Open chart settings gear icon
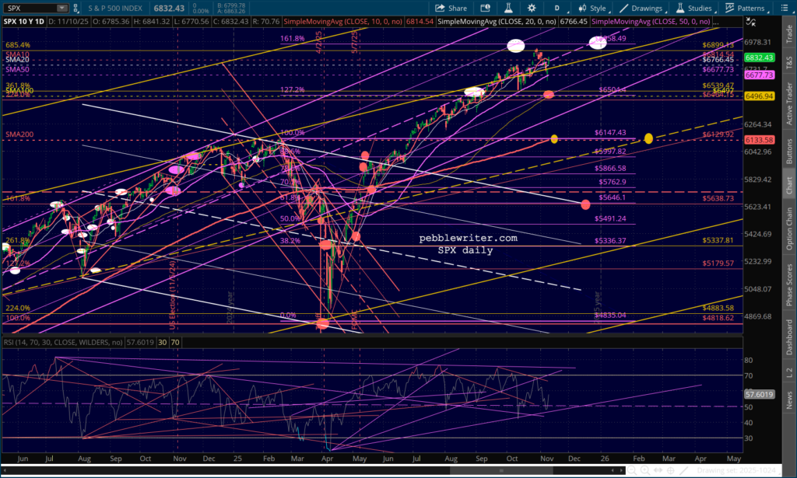 pyautogui.click(x=532, y=8)
